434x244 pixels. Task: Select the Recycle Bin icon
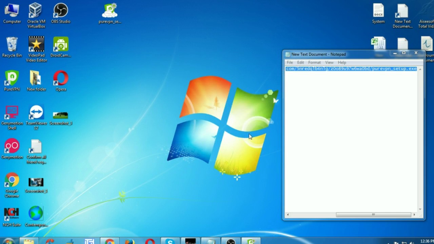pyautogui.click(x=12, y=47)
